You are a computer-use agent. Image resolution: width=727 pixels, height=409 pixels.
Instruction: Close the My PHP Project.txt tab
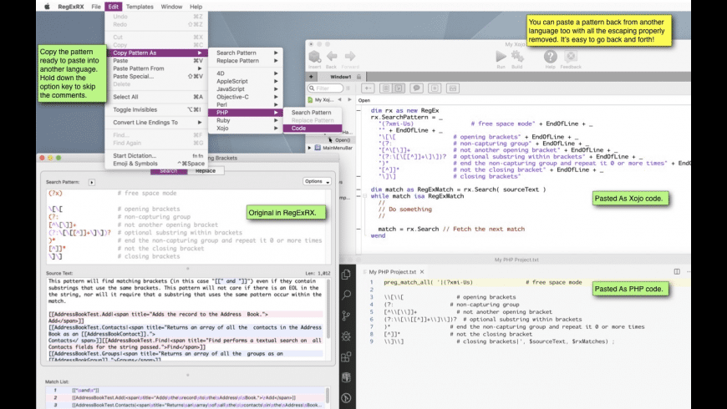[x=423, y=272]
